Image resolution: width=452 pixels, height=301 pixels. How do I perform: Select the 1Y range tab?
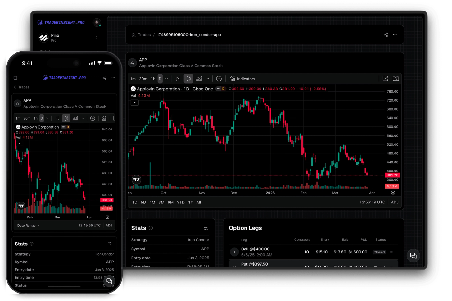click(190, 202)
